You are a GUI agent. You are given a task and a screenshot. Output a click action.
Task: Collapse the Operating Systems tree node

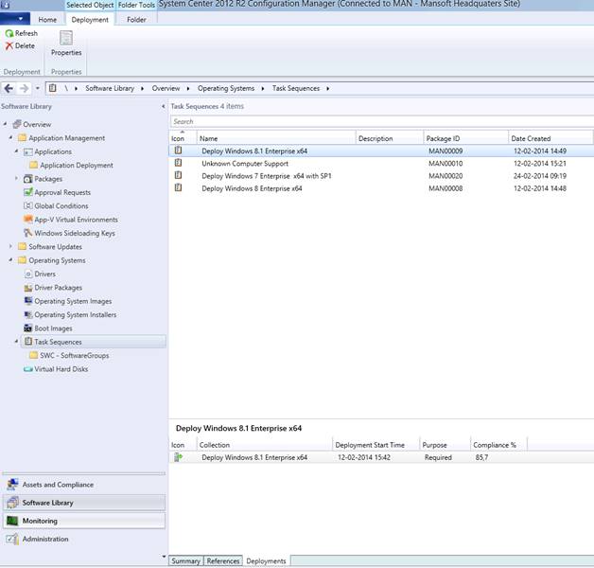11,260
